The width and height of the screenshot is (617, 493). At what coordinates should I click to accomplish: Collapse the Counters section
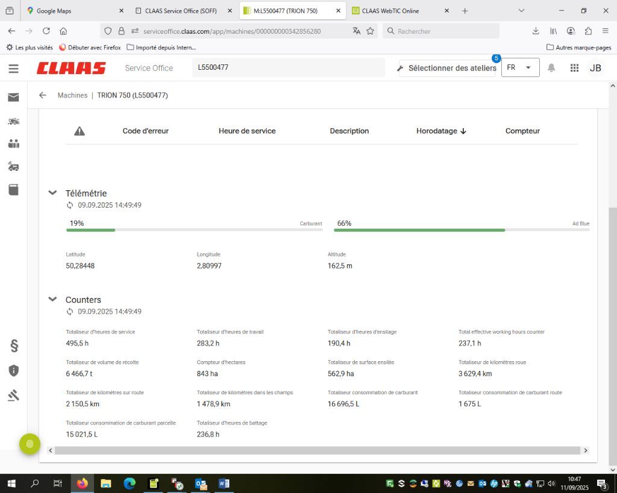52,299
